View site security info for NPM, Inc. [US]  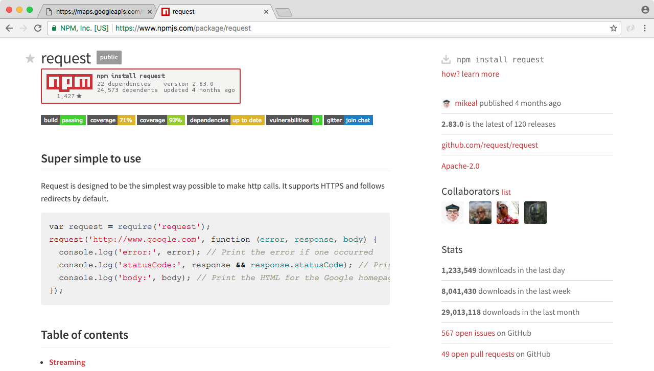[80, 28]
